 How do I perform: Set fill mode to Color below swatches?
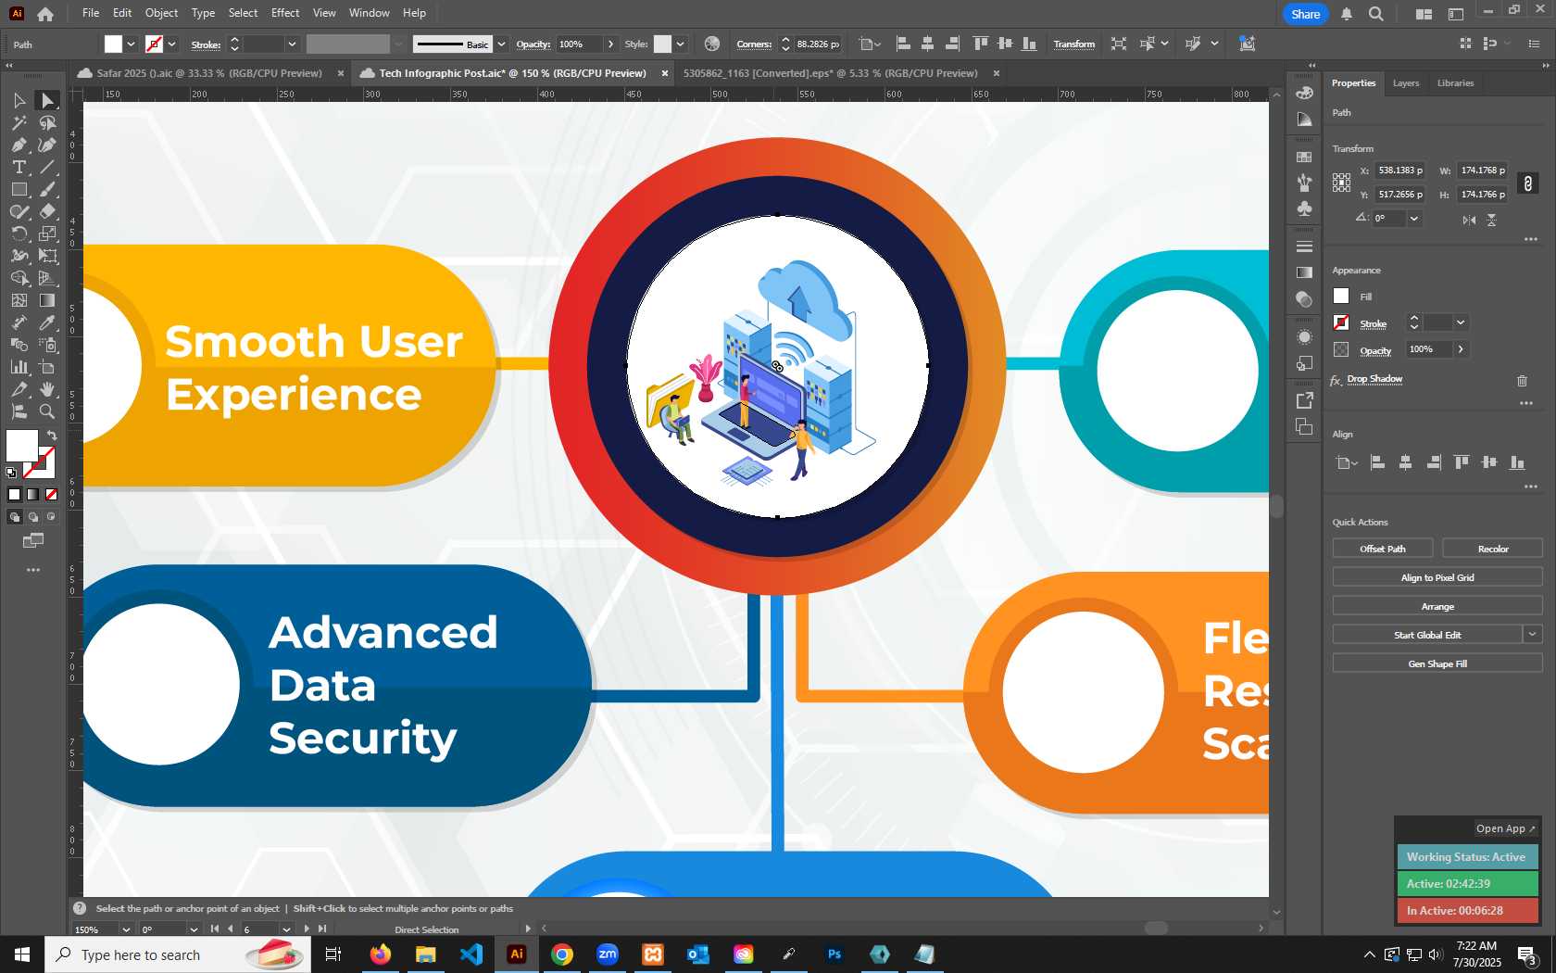[x=14, y=495]
